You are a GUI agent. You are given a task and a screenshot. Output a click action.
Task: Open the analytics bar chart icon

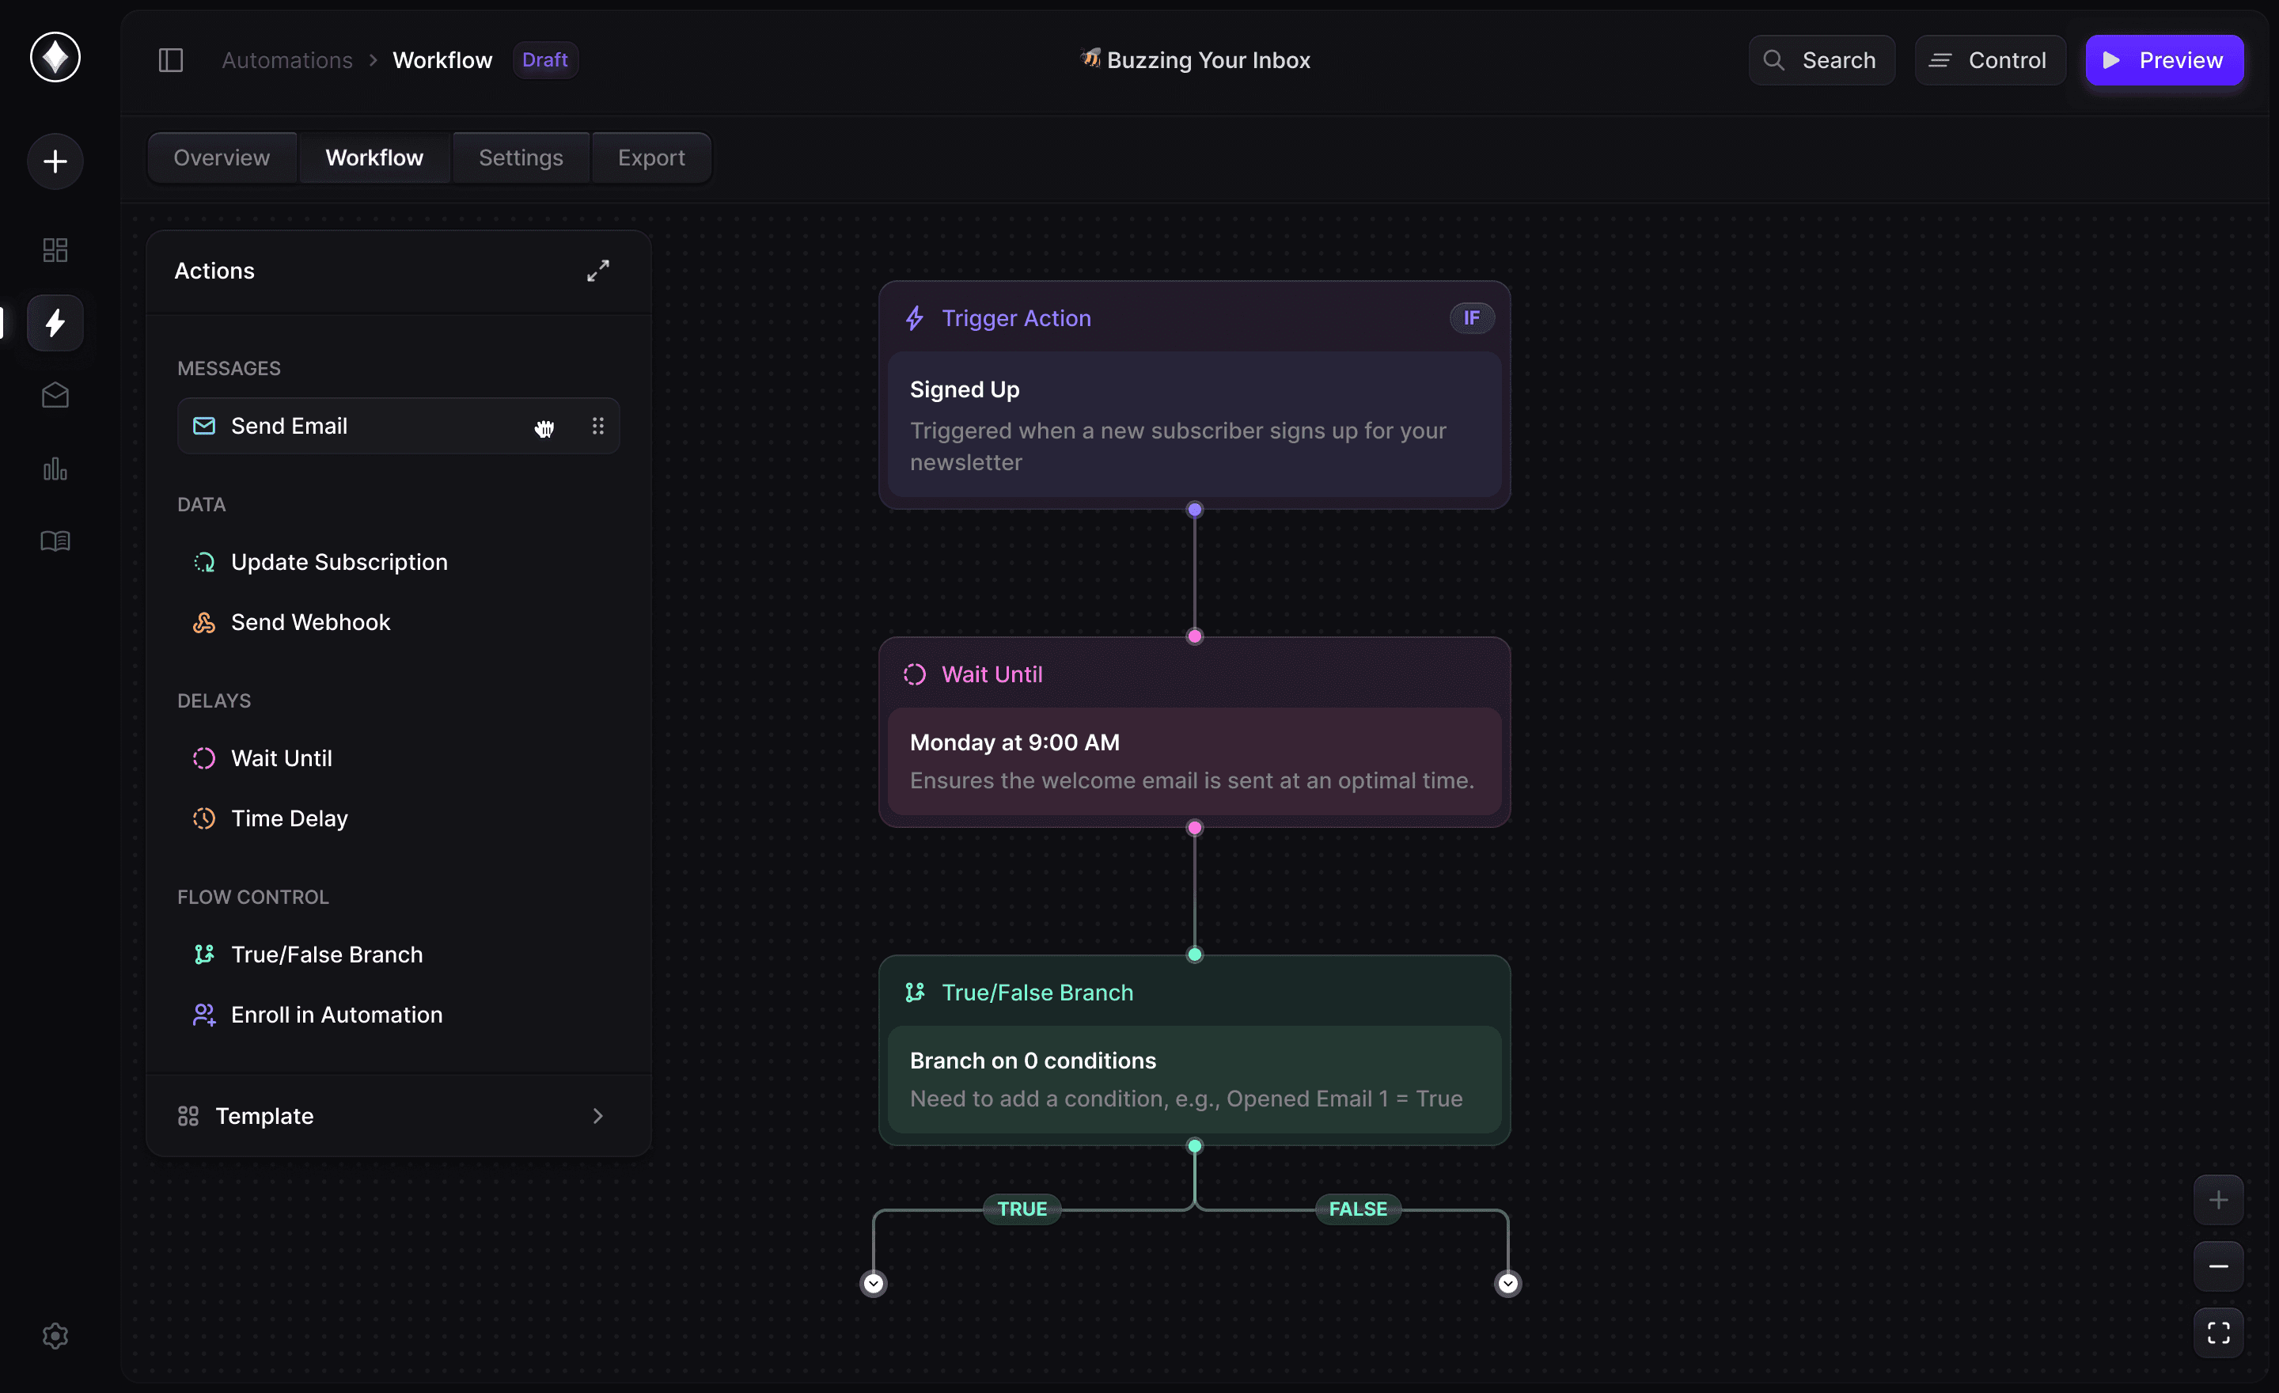click(x=55, y=469)
